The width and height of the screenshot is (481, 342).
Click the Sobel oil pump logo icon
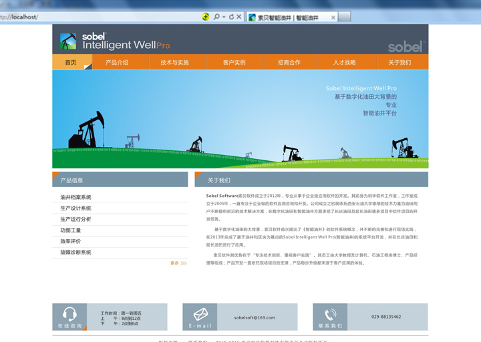(x=68, y=41)
